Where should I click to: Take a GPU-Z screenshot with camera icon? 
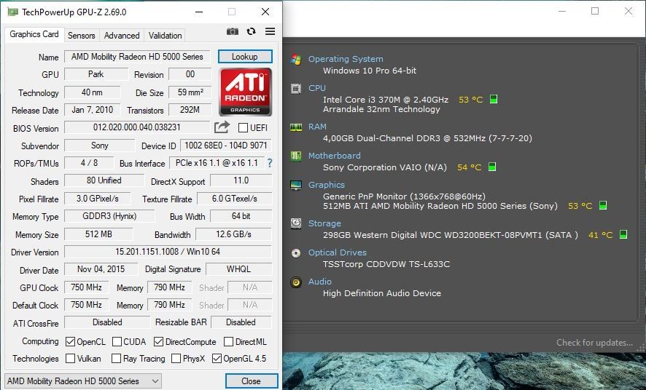tap(233, 31)
